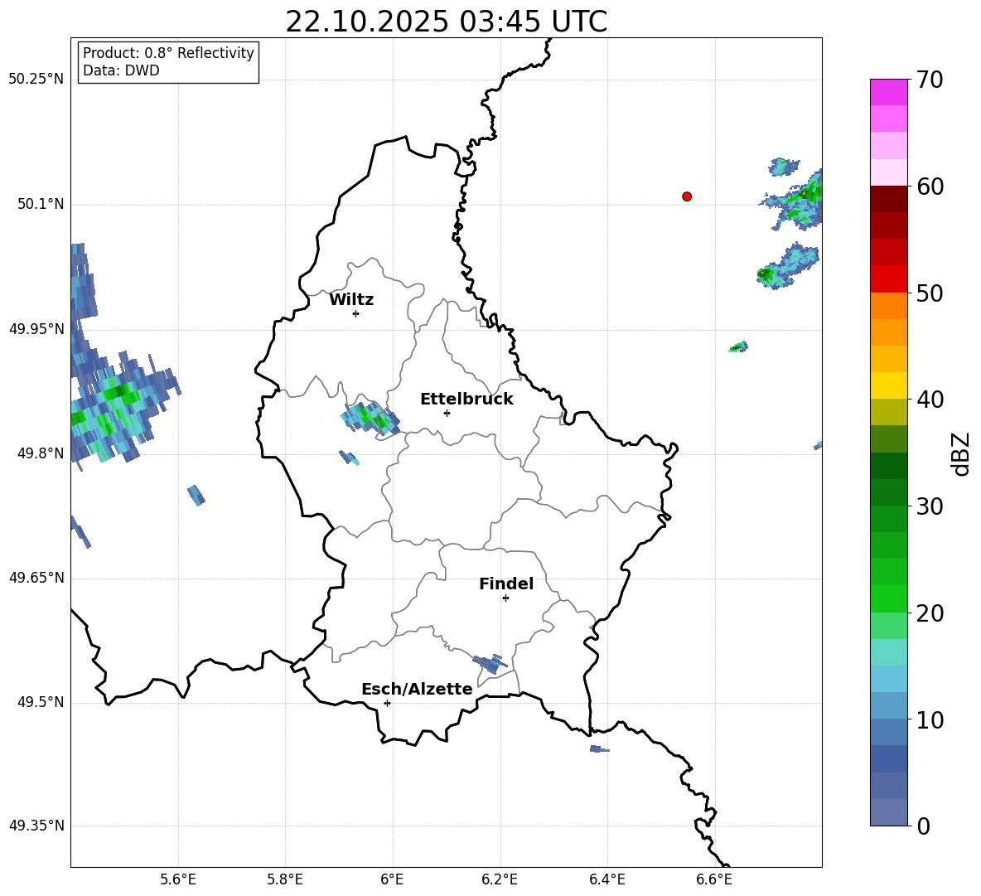Click the 'dBZ' colorbar label
Viewport: 981px width, 896px height.
959,453
